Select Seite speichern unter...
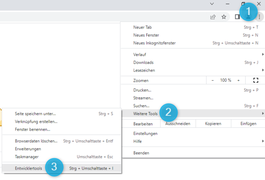The width and height of the screenshot is (265, 180). coord(62,114)
